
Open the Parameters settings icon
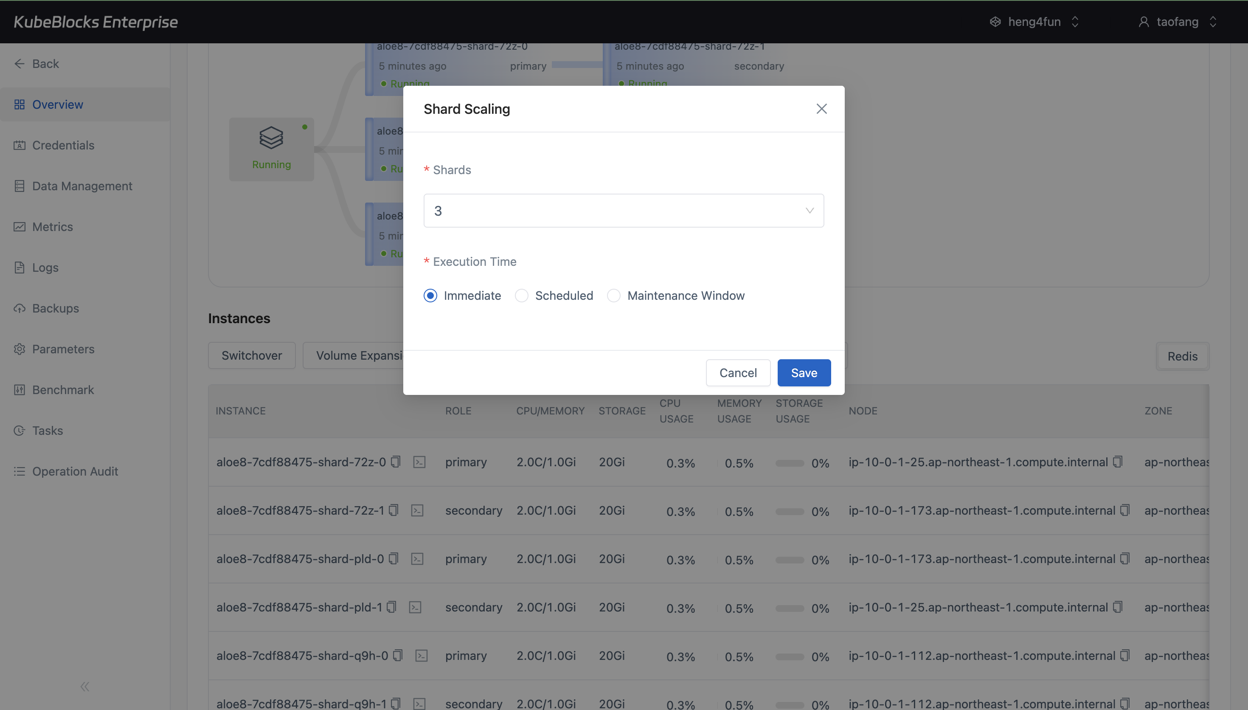tap(20, 349)
